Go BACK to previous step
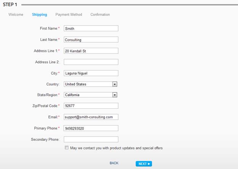The height and width of the screenshot is (169, 238). tap(114, 163)
